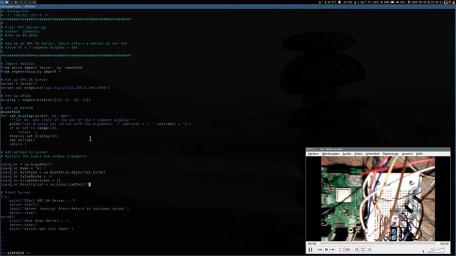Stop video playback in VLC
The height and width of the screenshot is (256, 456).
pos(326,250)
